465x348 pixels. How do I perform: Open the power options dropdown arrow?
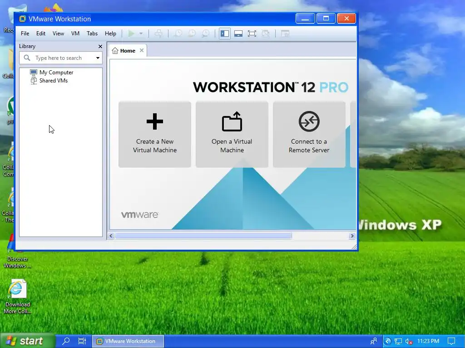click(x=141, y=34)
